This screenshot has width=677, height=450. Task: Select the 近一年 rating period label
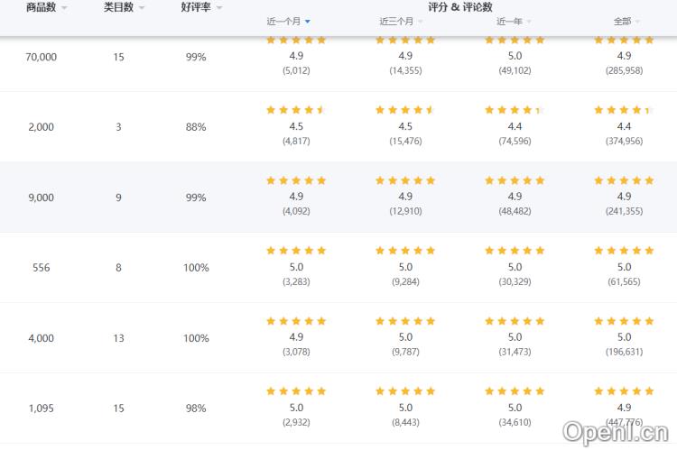[509, 21]
